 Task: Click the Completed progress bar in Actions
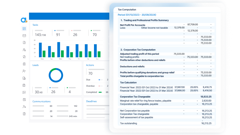point(100,92)
